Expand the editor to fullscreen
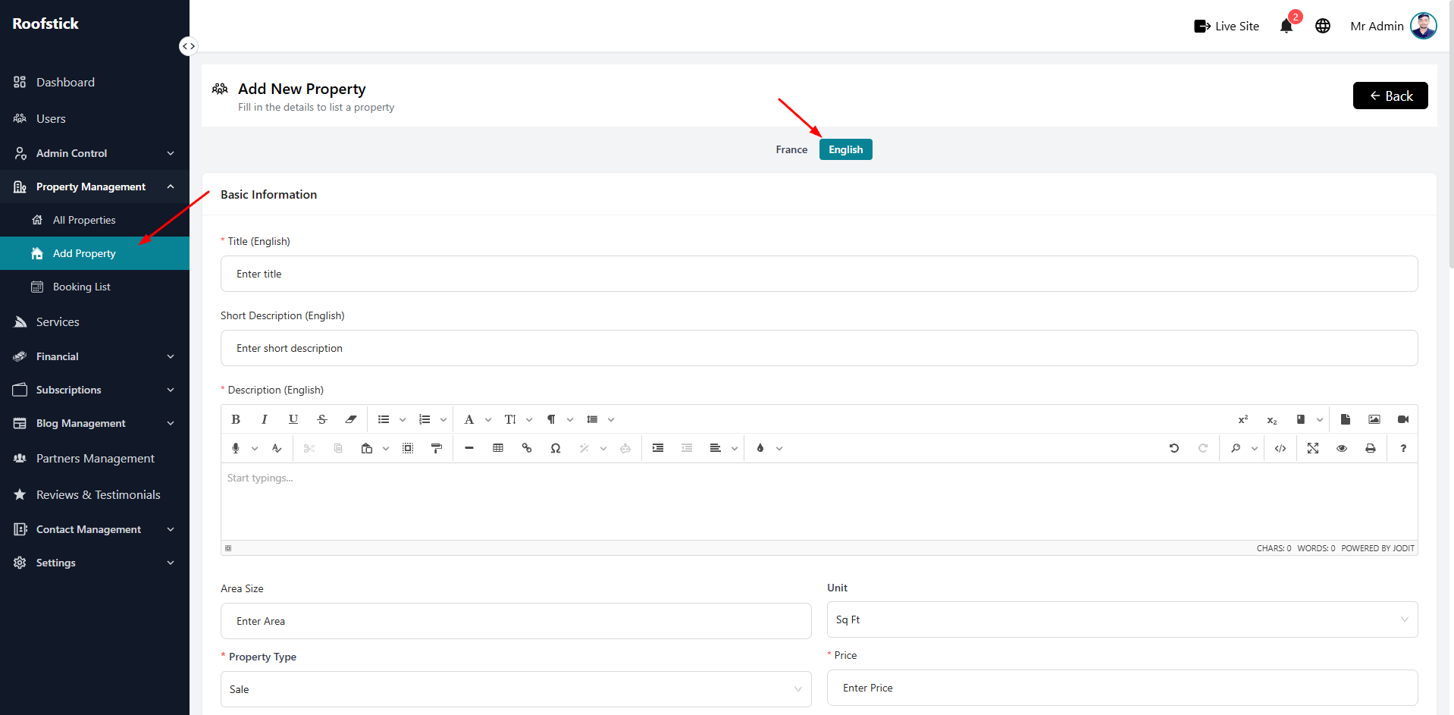 pyautogui.click(x=1313, y=448)
